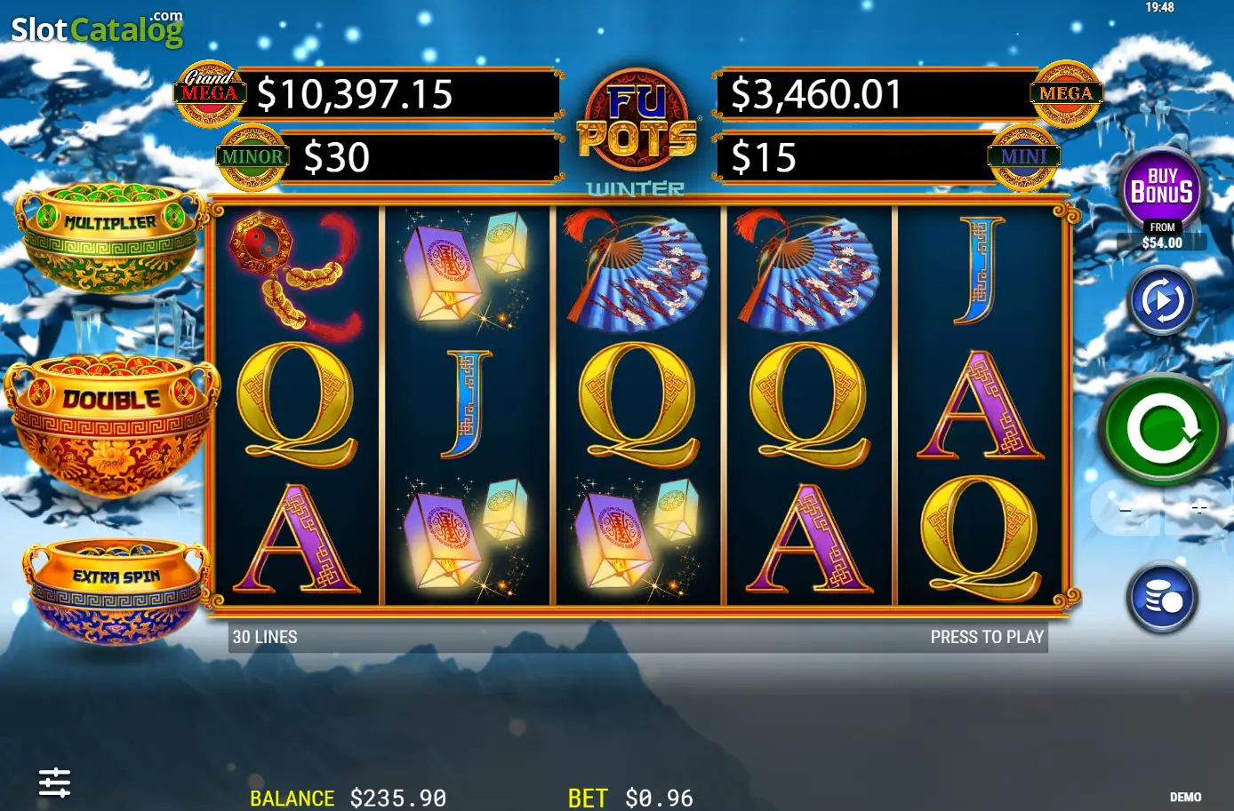The image size is (1234, 811).
Task: Click the Bet $0.96 amount
Action: tap(630, 798)
